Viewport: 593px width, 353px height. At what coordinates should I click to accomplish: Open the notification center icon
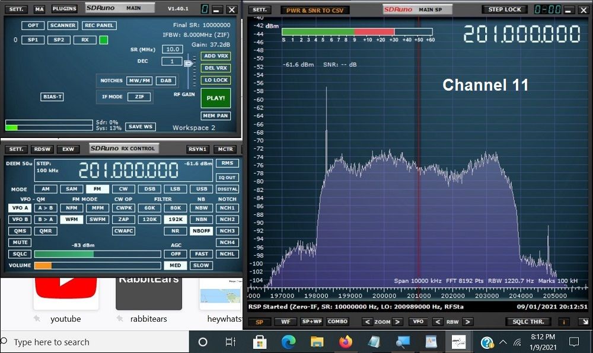[573, 342]
